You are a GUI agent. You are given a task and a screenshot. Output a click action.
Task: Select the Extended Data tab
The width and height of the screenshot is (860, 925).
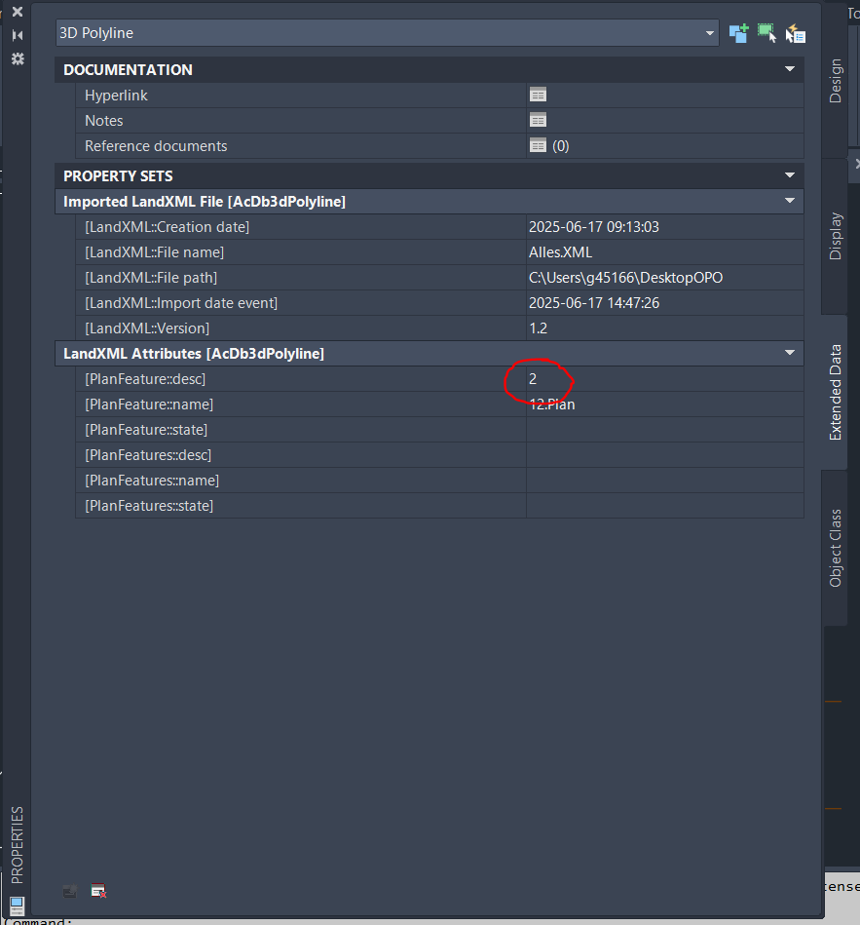coord(835,392)
